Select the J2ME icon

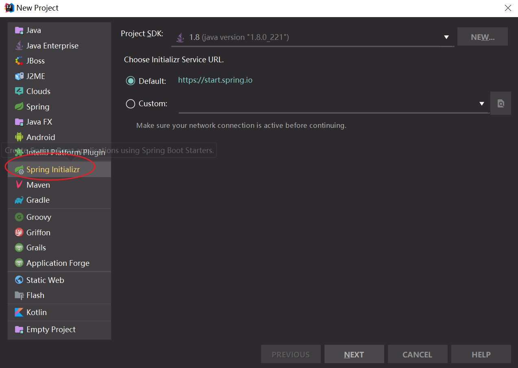[x=19, y=76]
